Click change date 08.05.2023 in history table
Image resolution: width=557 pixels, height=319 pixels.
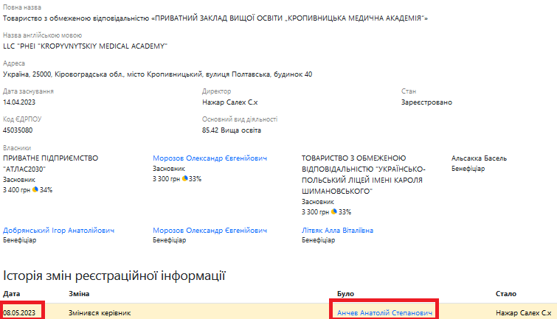[x=19, y=313]
